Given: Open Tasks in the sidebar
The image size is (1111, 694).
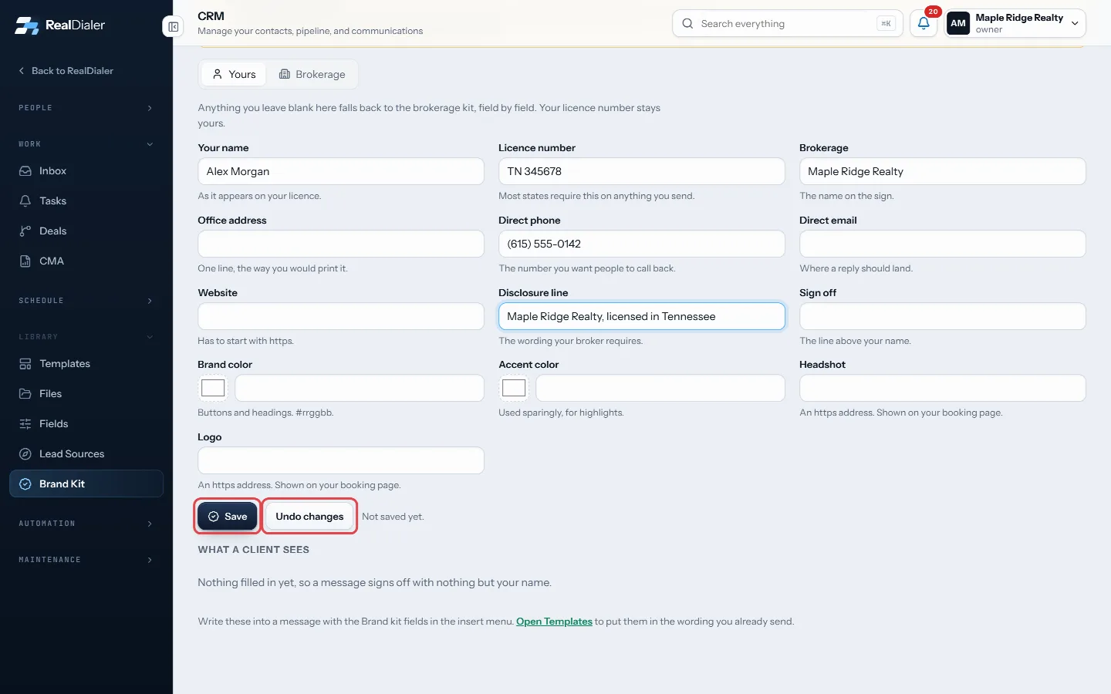Looking at the screenshot, I should [x=86, y=201].
